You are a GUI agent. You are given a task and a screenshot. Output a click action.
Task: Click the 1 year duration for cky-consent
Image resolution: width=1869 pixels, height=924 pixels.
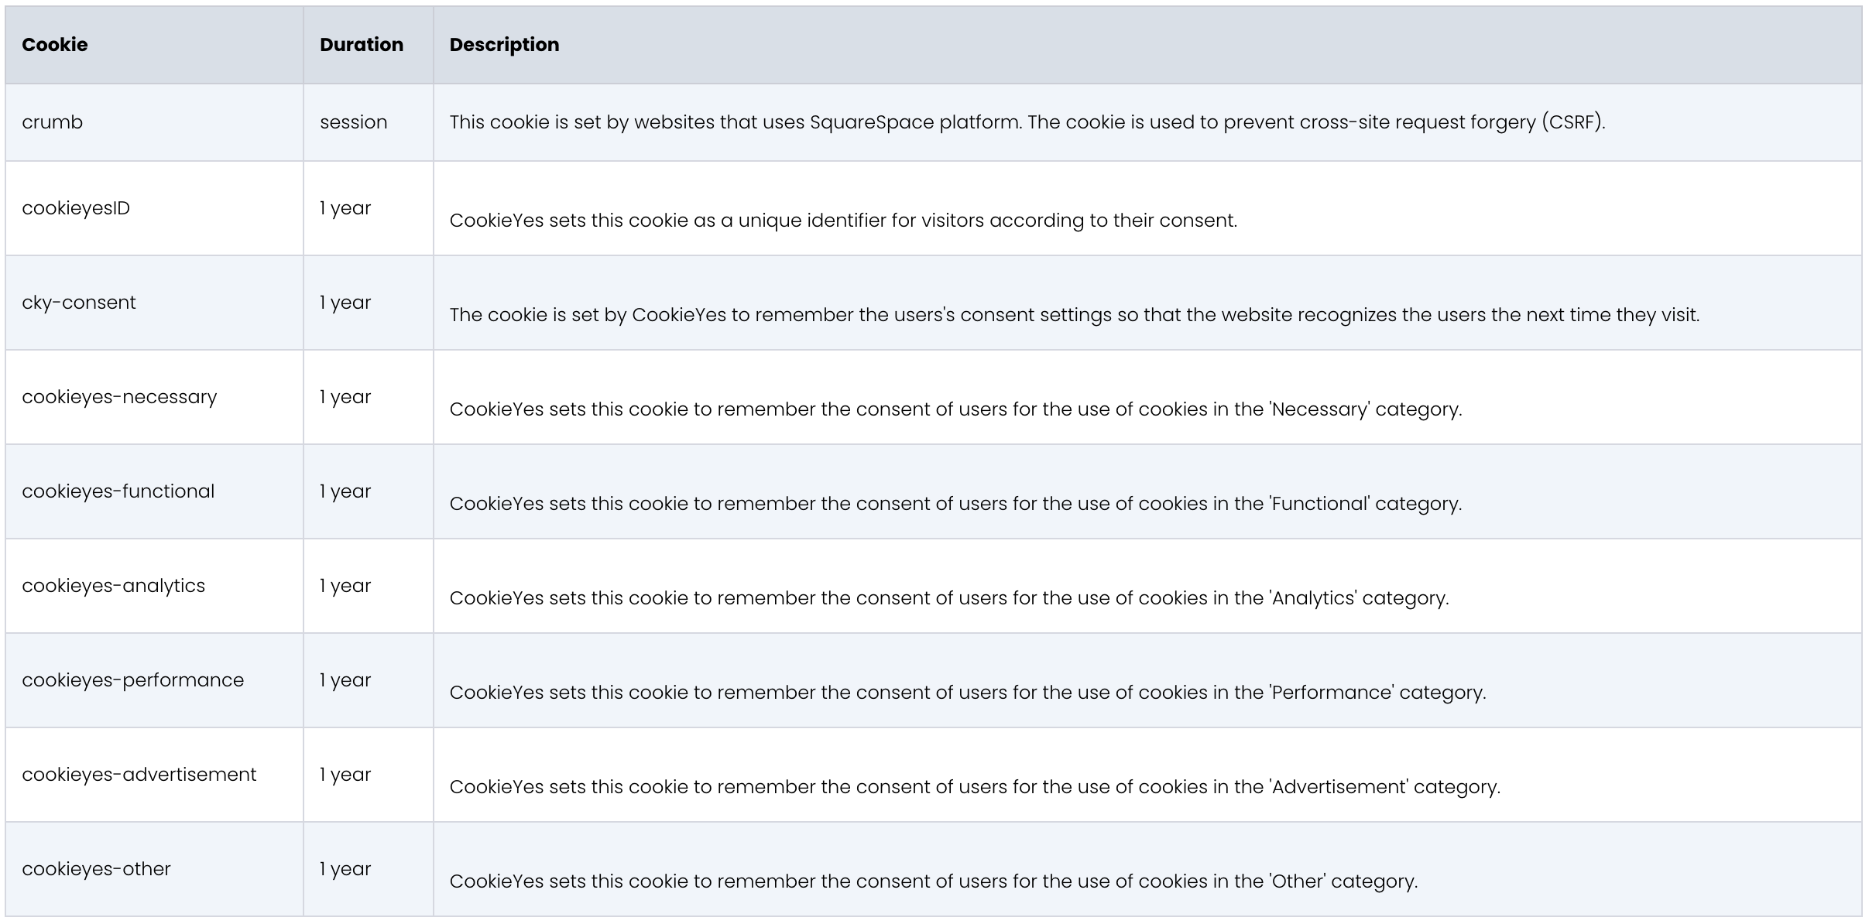pyautogui.click(x=345, y=303)
